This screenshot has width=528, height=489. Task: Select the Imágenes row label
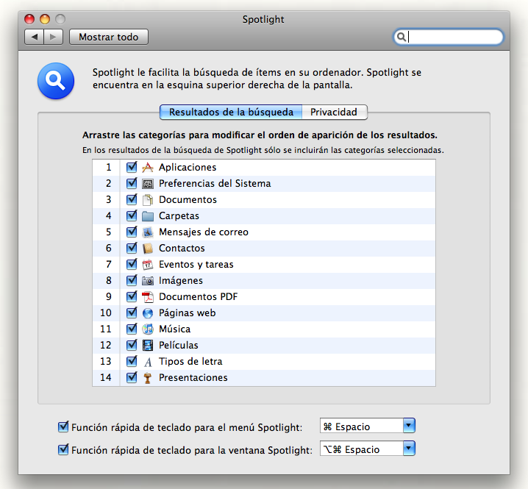pyautogui.click(x=181, y=281)
